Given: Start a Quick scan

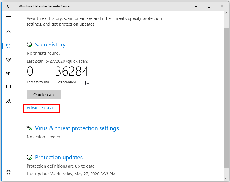Looking at the screenshot, I should [x=44, y=94].
